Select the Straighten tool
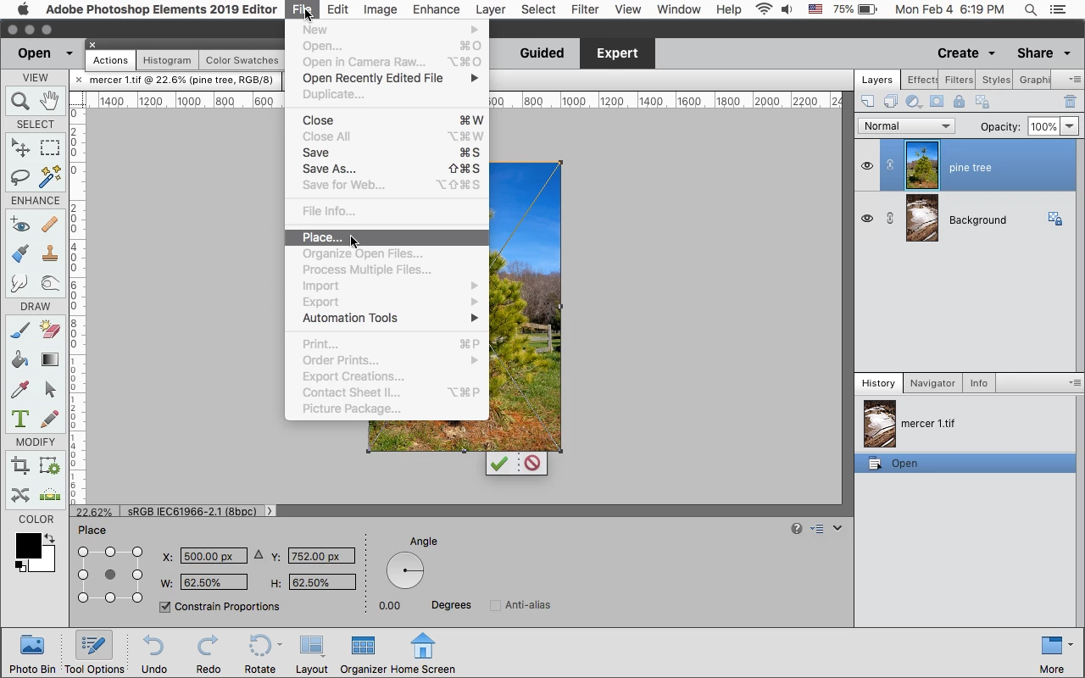This screenshot has width=1085, height=678. coord(50,495)
